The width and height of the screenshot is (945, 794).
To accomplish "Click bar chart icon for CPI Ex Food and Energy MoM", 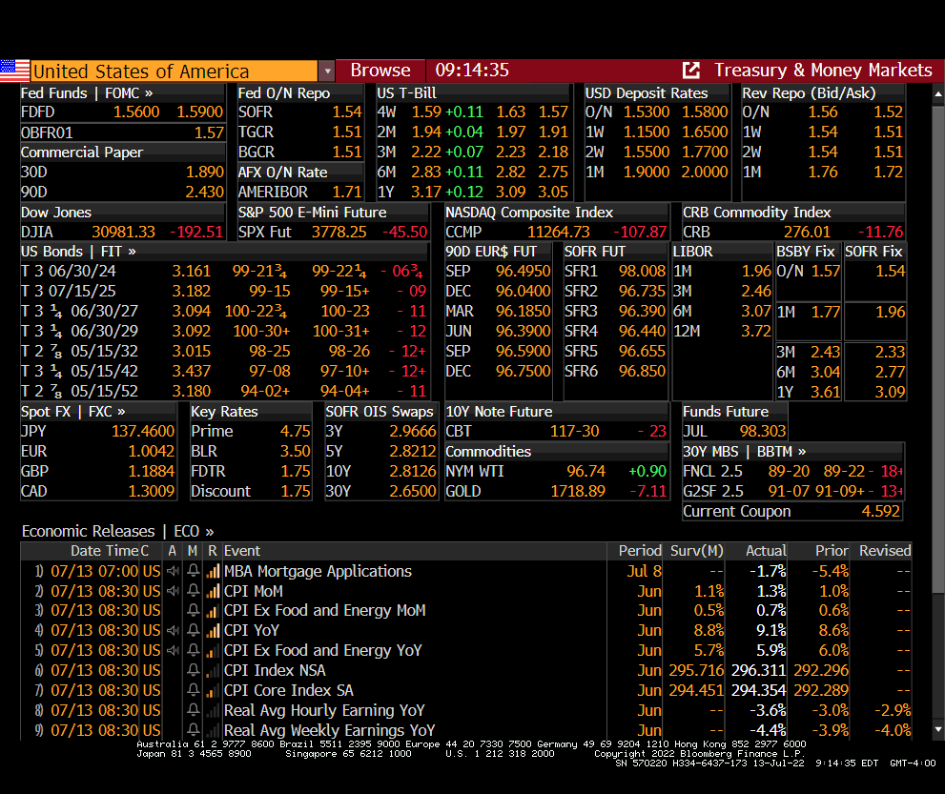I will click(213, 611).
